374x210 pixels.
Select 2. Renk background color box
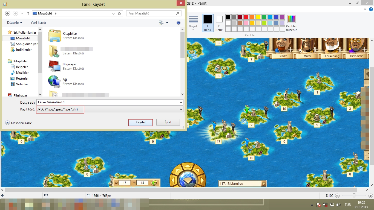[219, 23]
